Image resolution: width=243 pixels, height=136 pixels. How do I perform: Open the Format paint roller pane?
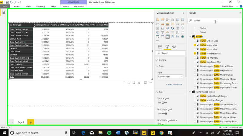click(167, 47)
